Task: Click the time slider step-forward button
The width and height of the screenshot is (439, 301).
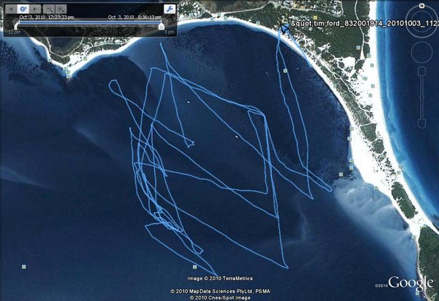Action: tap(36, 9)
